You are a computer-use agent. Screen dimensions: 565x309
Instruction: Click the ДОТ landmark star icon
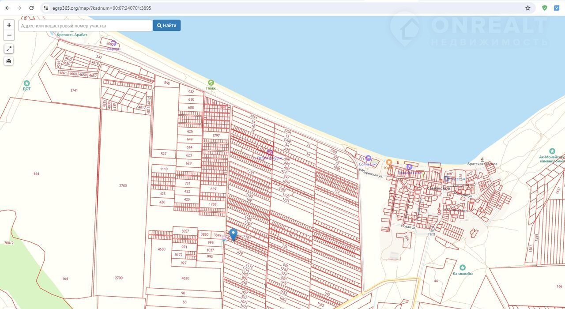[x=26, y=83]
